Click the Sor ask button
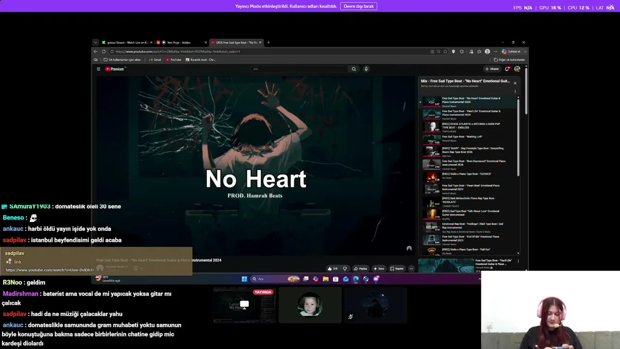The width and height of the screenshot is (620, 349). (x=379, y=269)
